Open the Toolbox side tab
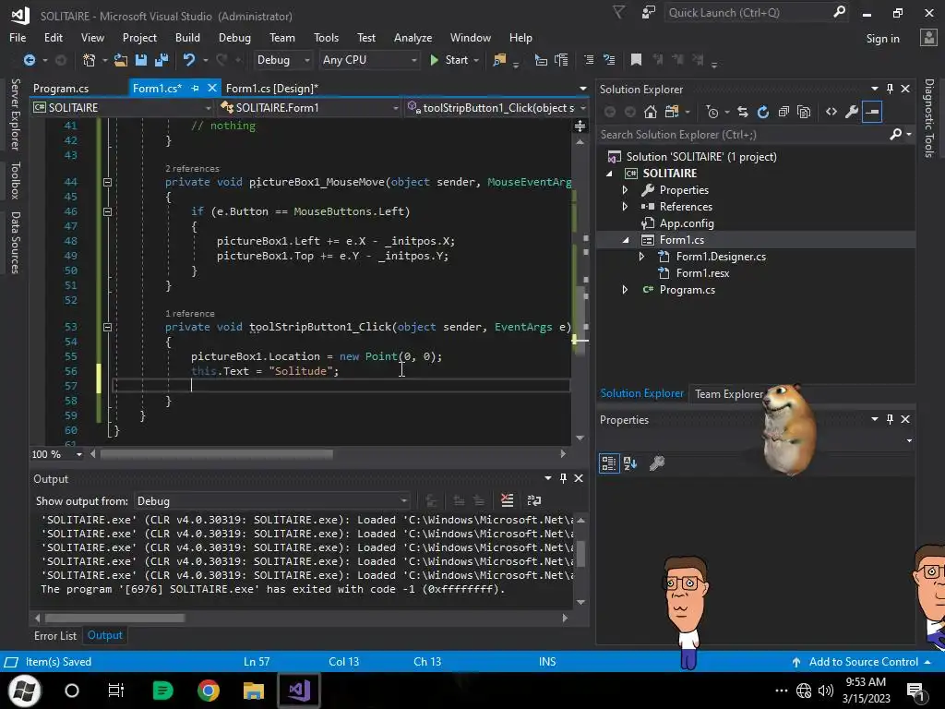The height and width of the screenshot is (709, 945). pyautogui.click(x=15, y=180)
